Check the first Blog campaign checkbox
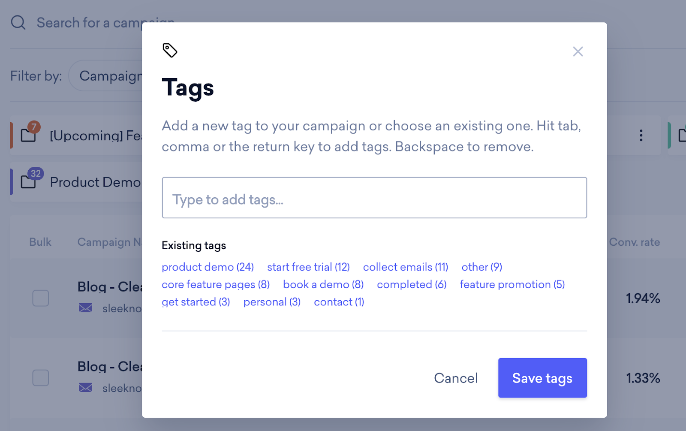Image resolution: width=686 pixels, height=431 pixels. [41, 298]
